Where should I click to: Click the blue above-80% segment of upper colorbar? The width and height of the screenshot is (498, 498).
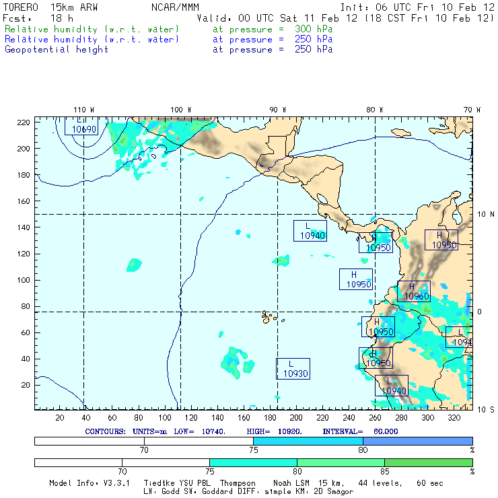(x=418, y=441)
